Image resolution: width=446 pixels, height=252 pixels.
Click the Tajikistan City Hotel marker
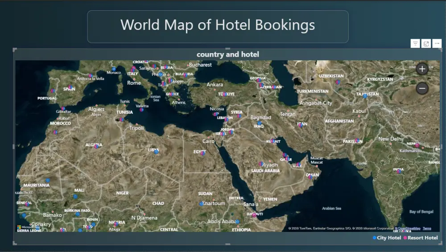(365, 96)
